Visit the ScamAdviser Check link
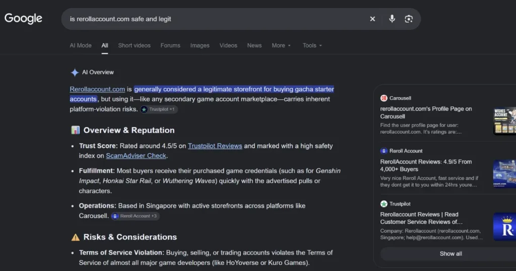The width and height of the screenshot is (516, 271). click(x=136, y=156)
